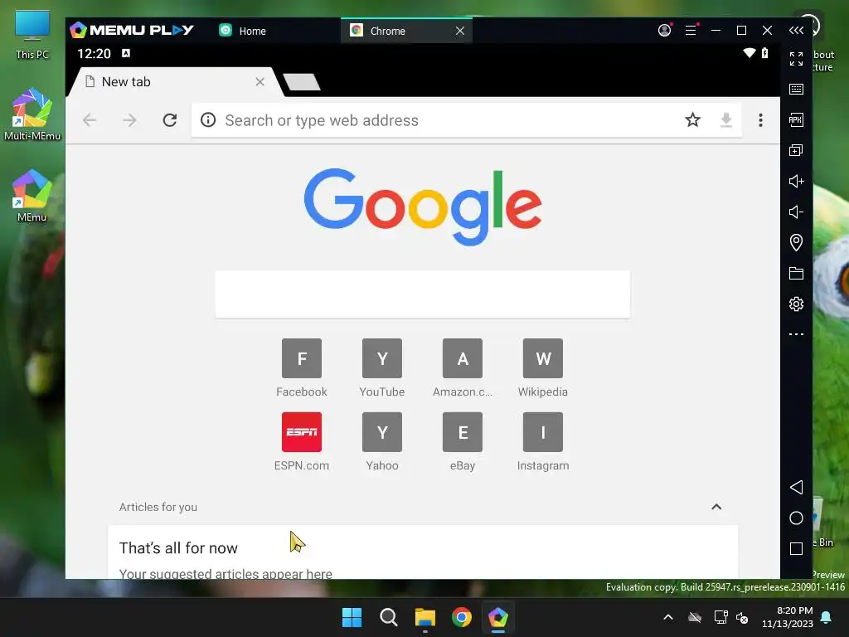Click the Google logo
The width and height of the screenshot is (849, 637).
pyautogui.click(x=422, y=207)
